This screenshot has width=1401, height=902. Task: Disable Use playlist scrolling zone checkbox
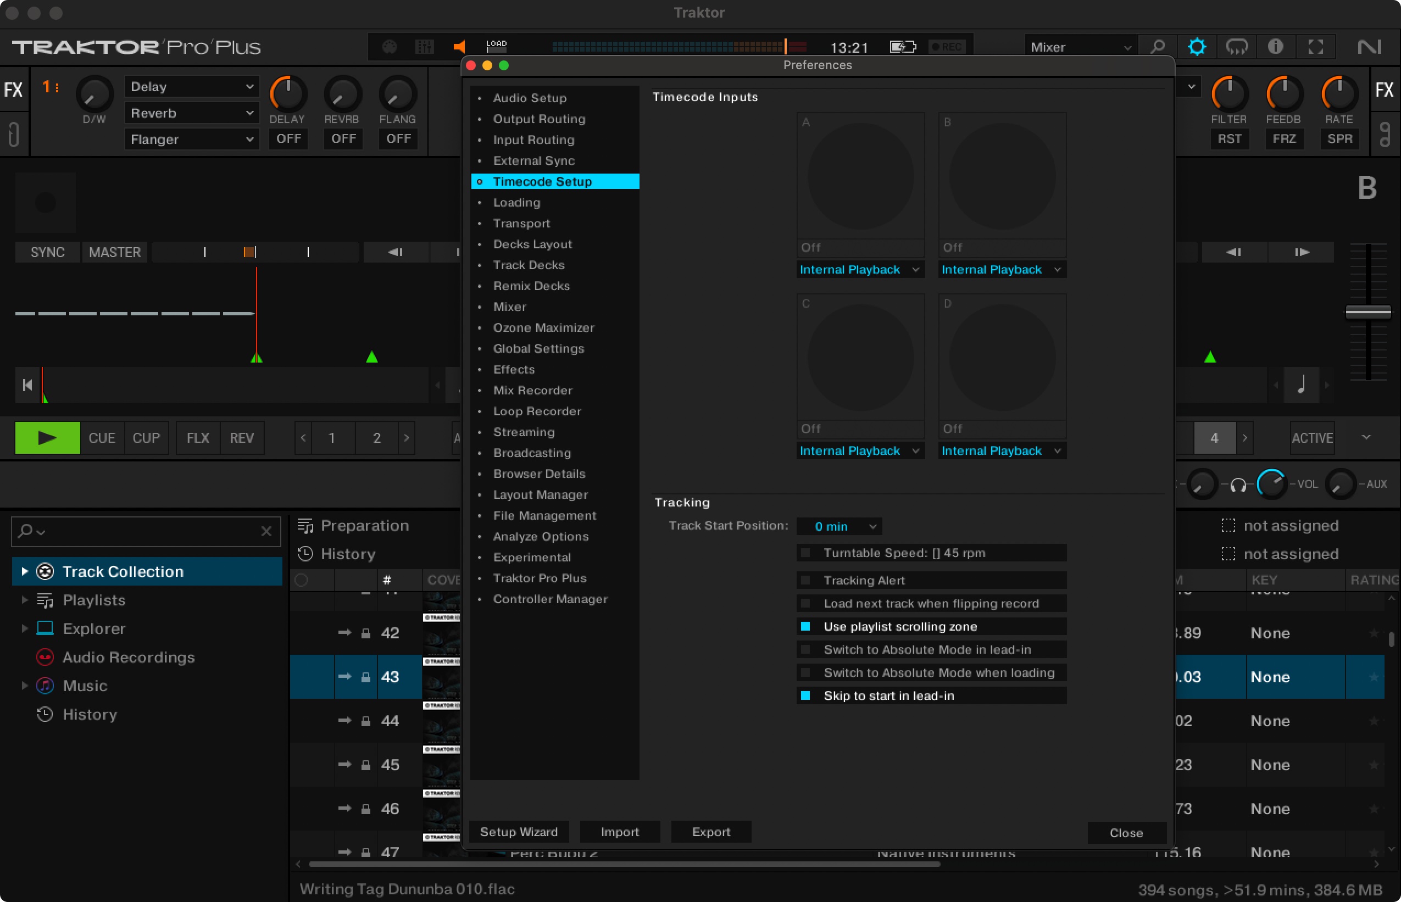[x=806, y=626]
